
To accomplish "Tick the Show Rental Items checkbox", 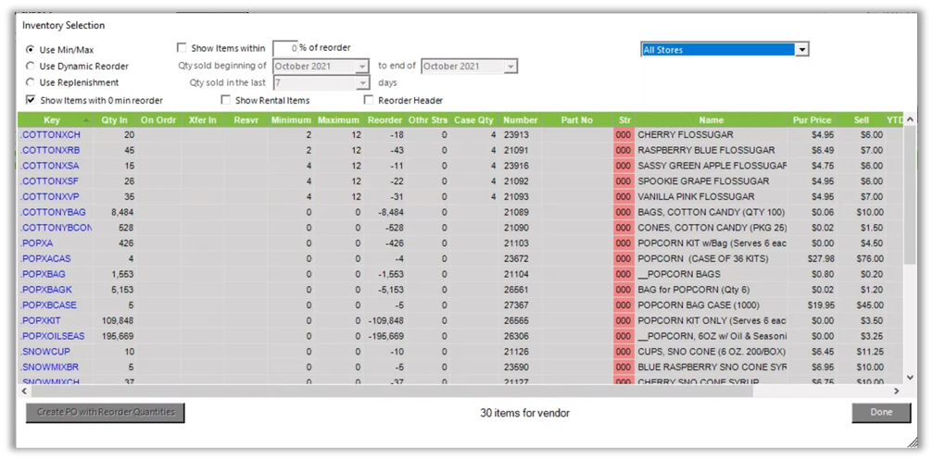I will pos(226,100).
